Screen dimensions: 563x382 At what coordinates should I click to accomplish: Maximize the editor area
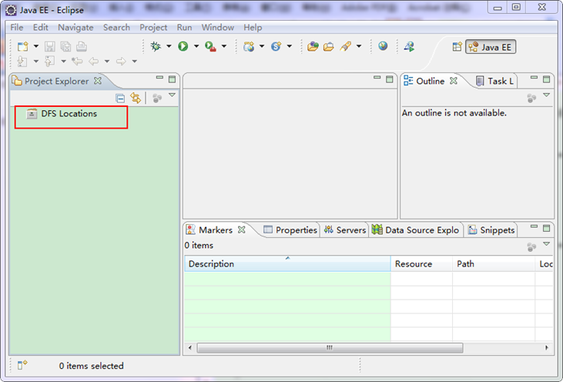click(389, 79)
